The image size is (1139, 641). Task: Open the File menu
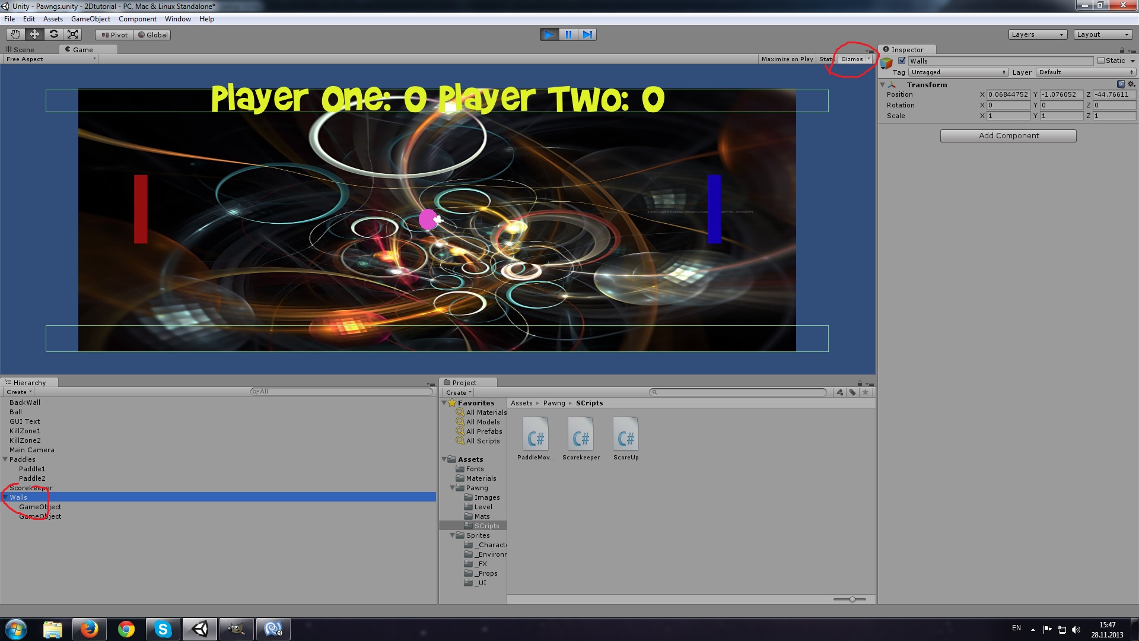pyautogui.click(x=9, y=19)
